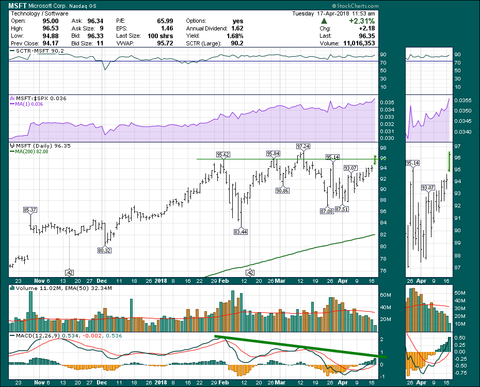This screenshot has height=387, width=480.
Task: Click the 90.86 low price label
Action: tap(282, 190)
